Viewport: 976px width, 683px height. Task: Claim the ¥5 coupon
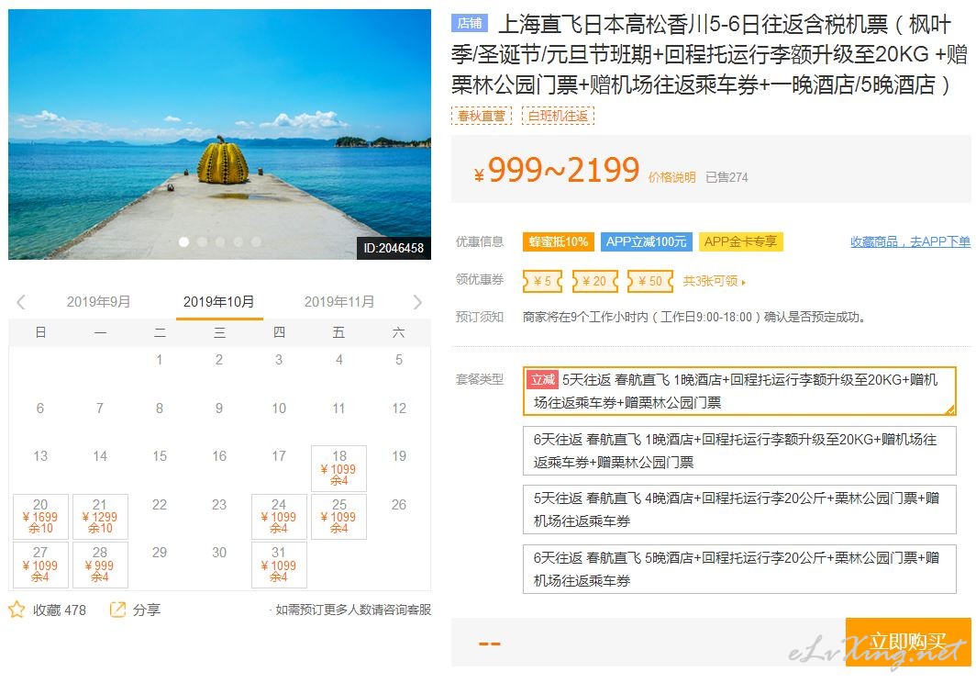(542, 281)
